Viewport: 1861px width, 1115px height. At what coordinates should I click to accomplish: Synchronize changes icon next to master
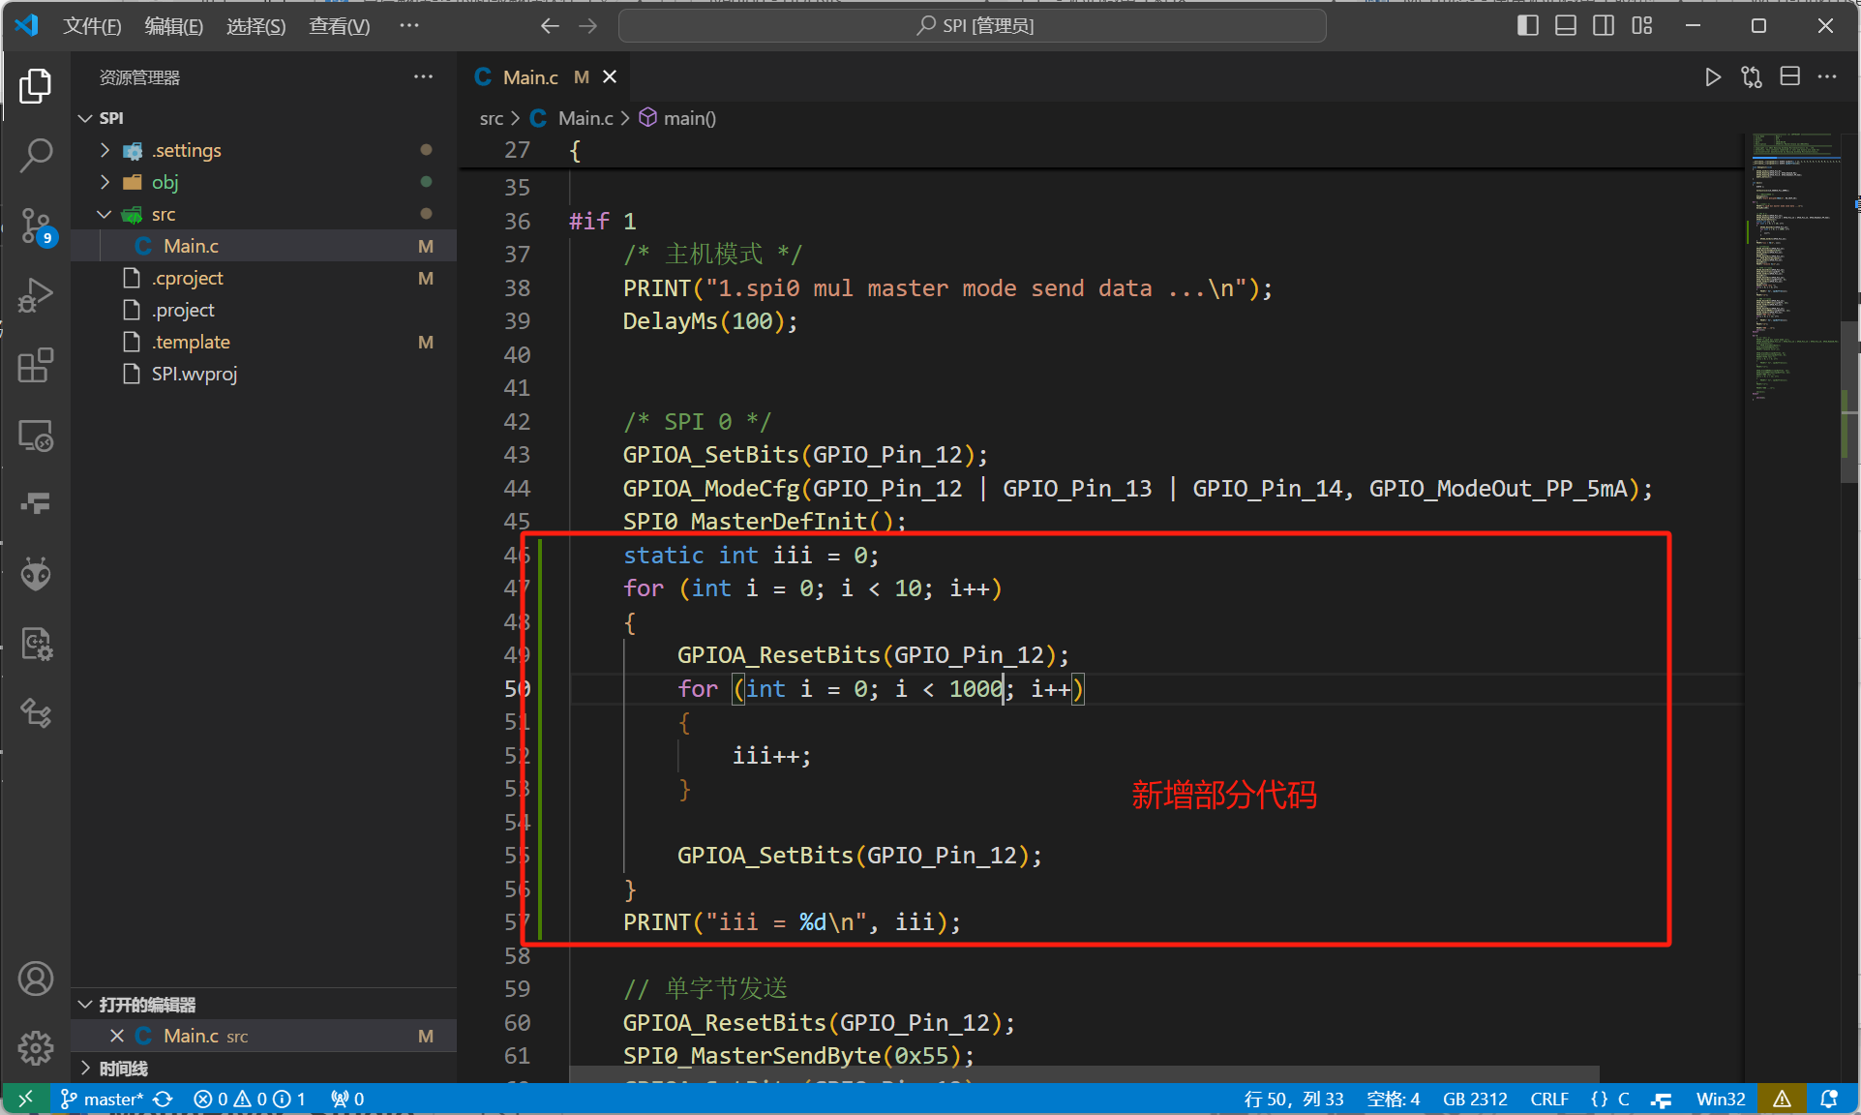164,1099
